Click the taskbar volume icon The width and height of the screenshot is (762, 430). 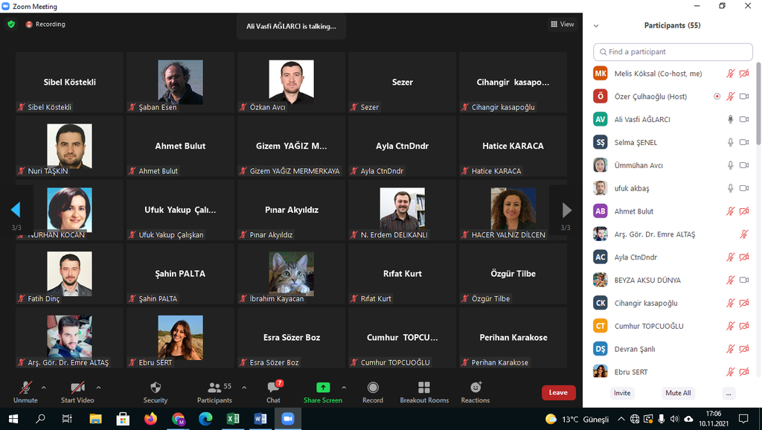click(674, 419)
